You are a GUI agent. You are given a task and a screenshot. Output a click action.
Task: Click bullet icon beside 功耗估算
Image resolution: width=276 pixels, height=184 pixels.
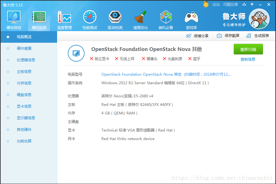[8, 141]
